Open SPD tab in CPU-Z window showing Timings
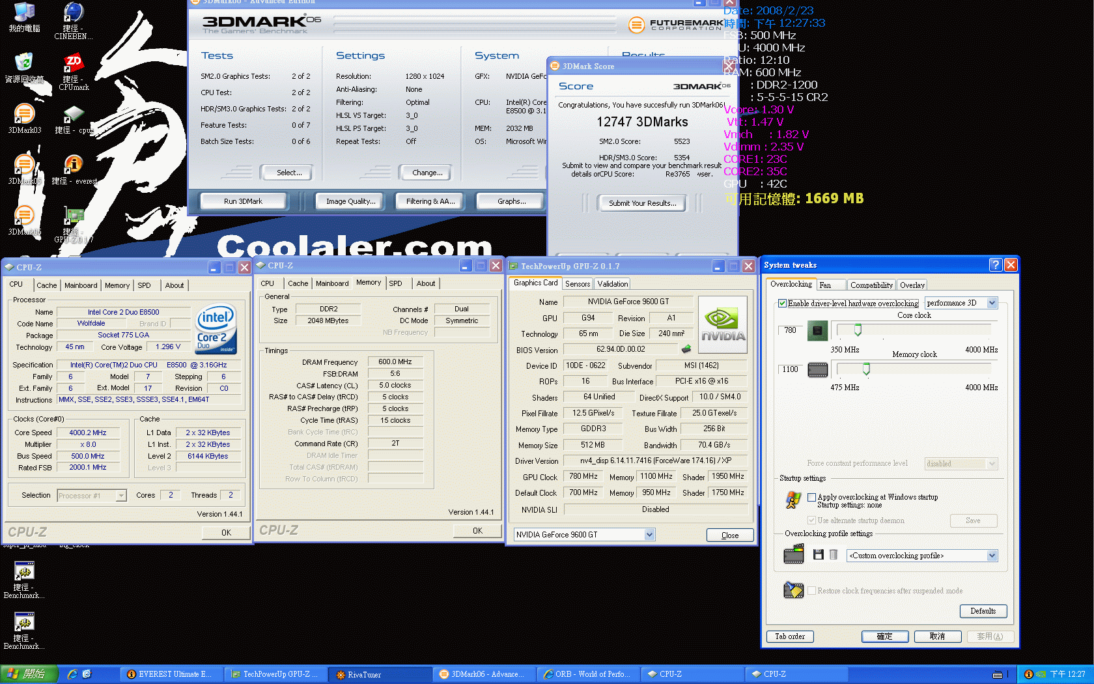Screen dimensions: 1094x684 [395, 283]
